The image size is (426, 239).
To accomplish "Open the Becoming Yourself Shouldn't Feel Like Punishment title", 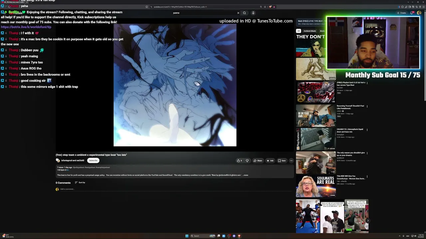I will pyautogui.click(x=350, y=107).
